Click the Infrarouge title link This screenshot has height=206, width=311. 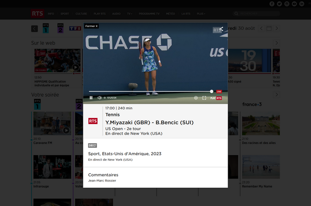point(41,186)
